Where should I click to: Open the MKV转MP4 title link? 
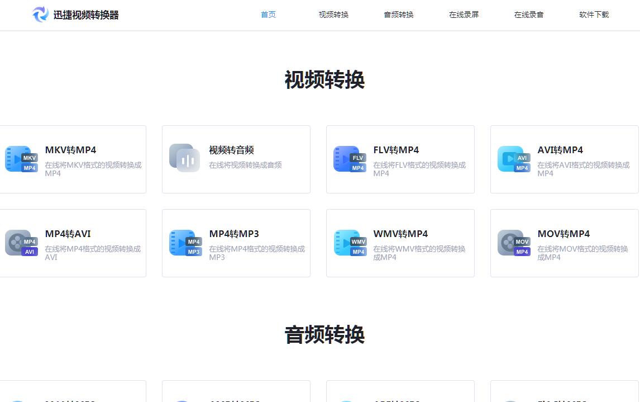tap(70, 150)
